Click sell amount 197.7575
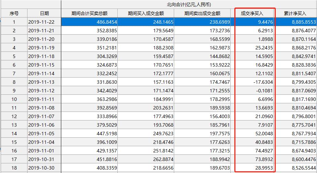The width and height of the screenshot is (317, 173). pyautogui.click(x=202, y=133)
